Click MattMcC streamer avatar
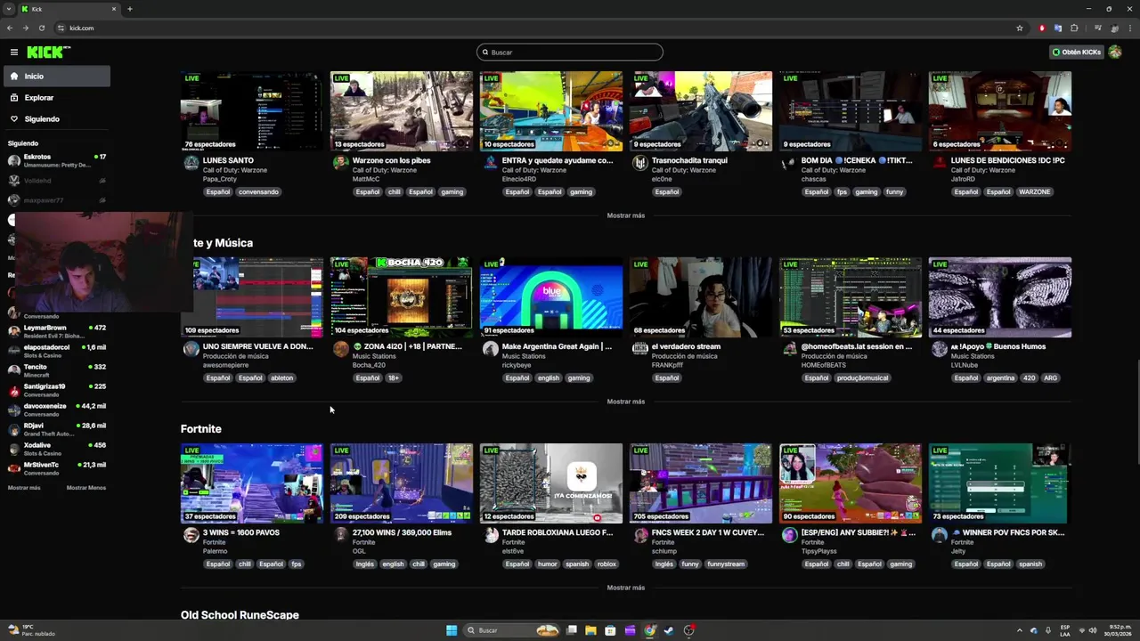The image size is (1140, 641). [x=340, y=163]
